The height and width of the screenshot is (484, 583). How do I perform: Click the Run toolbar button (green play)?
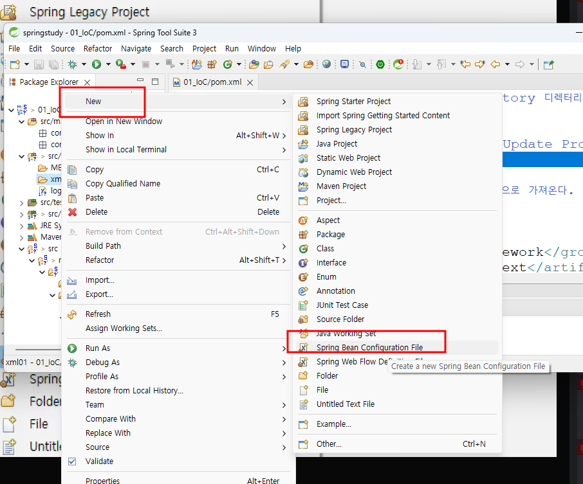97,65
